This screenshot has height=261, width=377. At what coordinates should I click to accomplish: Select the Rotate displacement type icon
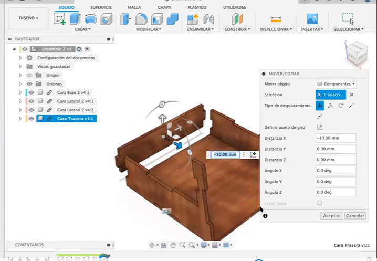point(341,106)
